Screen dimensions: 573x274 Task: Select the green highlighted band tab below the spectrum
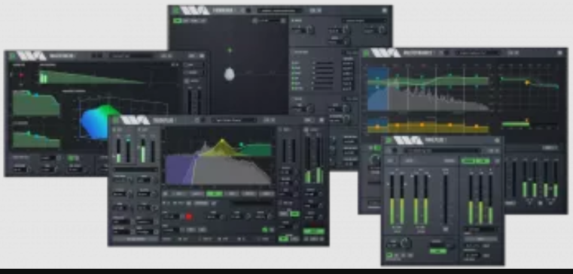214,194
